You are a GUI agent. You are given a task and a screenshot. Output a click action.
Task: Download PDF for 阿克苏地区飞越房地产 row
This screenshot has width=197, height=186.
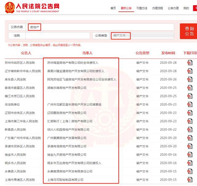190,79
